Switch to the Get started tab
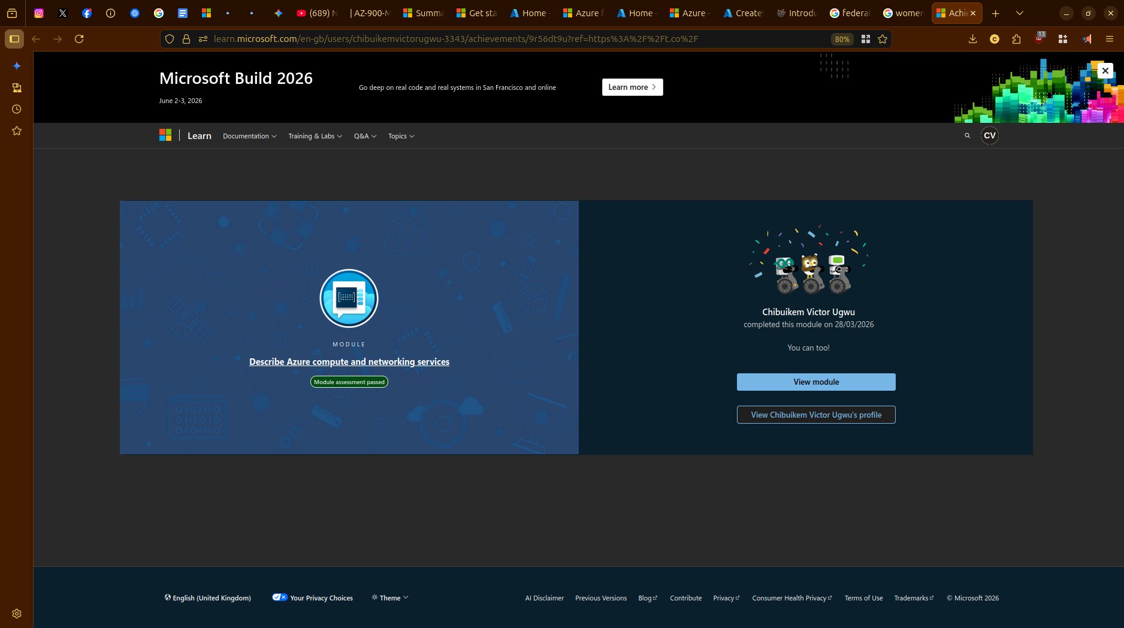 [x=477, y=13]
